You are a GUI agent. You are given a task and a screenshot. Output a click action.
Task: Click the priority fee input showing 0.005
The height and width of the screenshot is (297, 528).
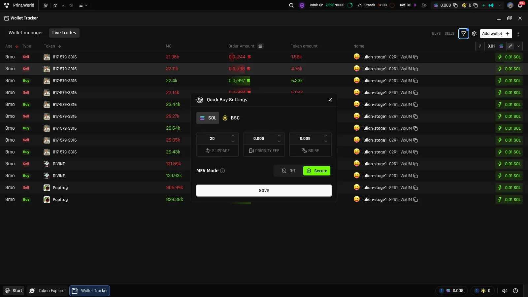coord(259,139)
